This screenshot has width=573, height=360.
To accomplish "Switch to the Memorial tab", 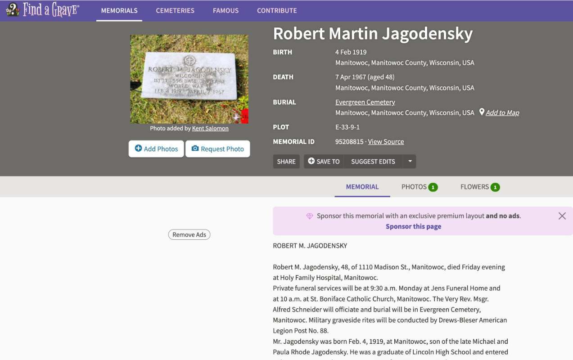I will tap(362, 187).
